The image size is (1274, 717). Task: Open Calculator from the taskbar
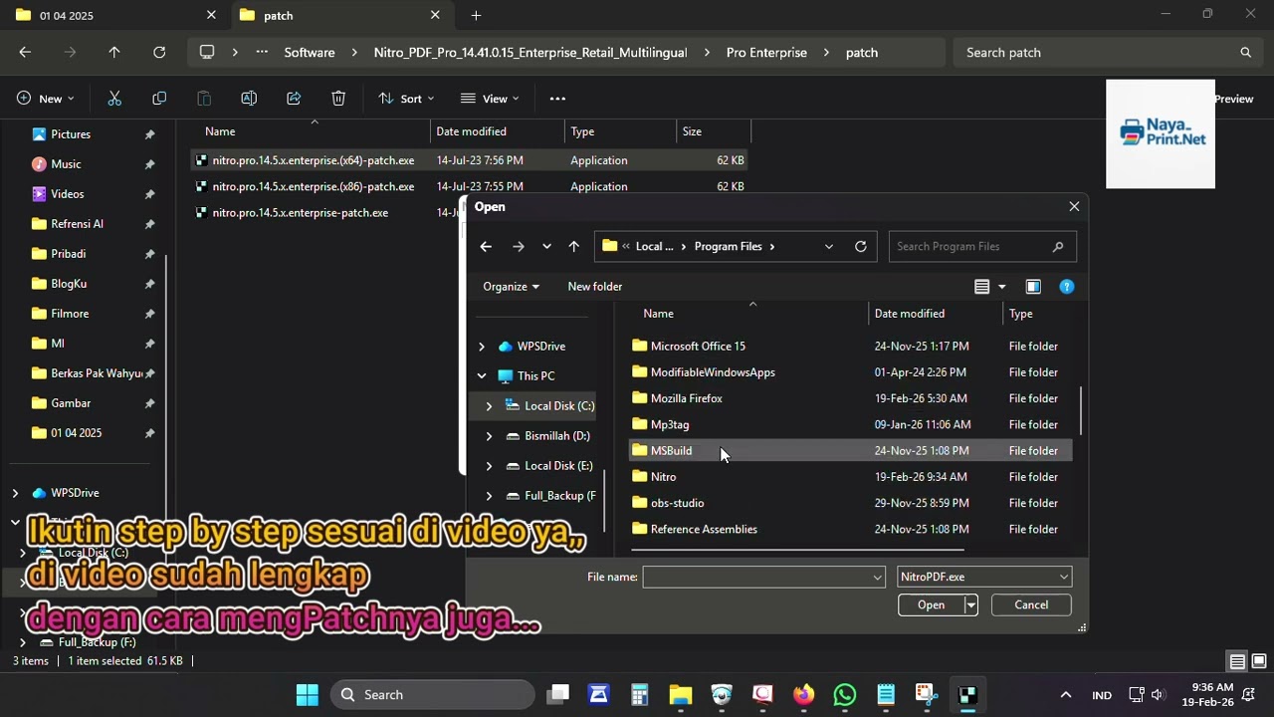(640, 694)
